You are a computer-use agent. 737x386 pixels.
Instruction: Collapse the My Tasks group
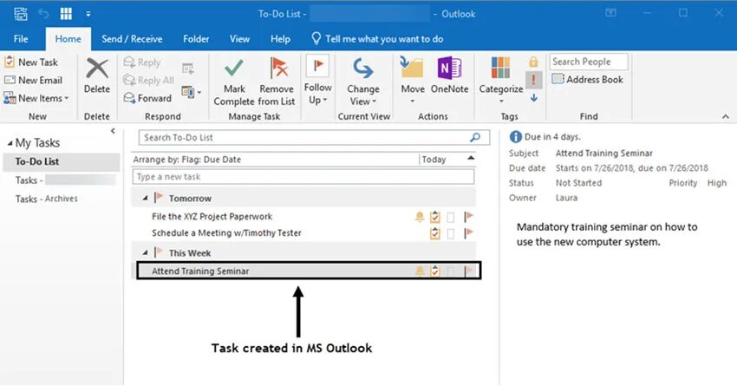click(10, 143)
